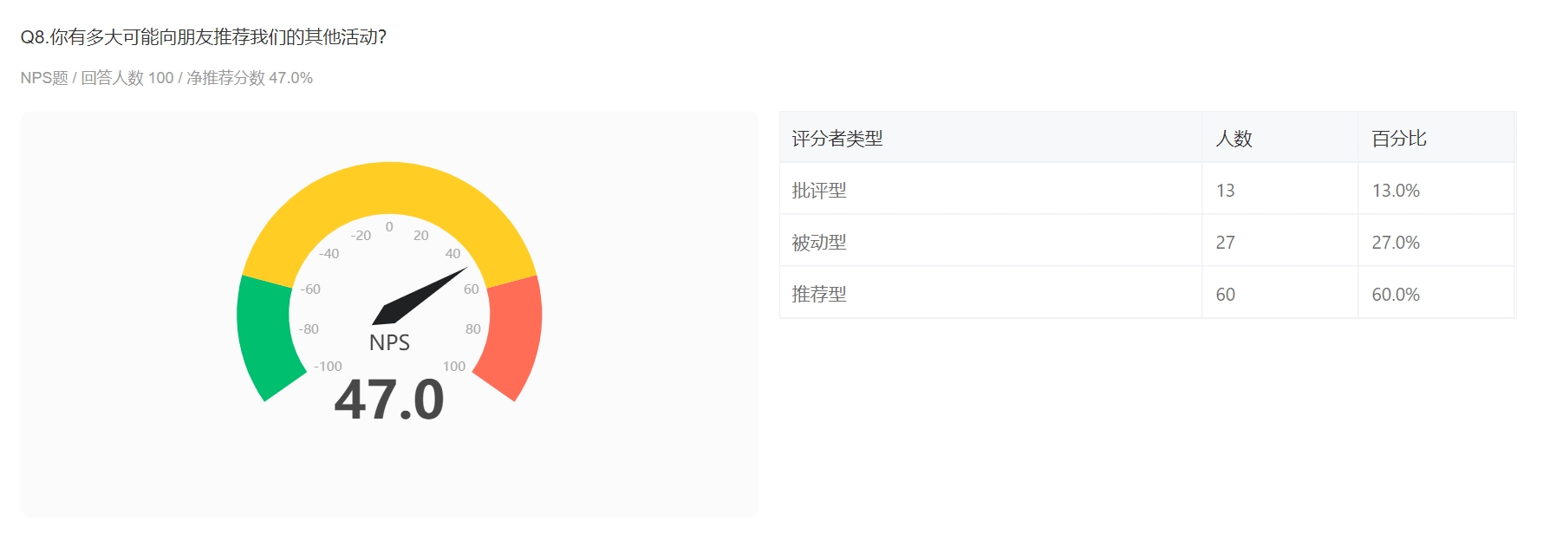Image resolution: width=1543 pixels, height=533 pixels.
Task: Click the count 27 cell
Action: (1225, 243)
